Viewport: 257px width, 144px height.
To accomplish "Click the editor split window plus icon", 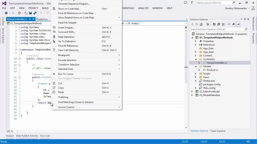I will click(186, 27).
